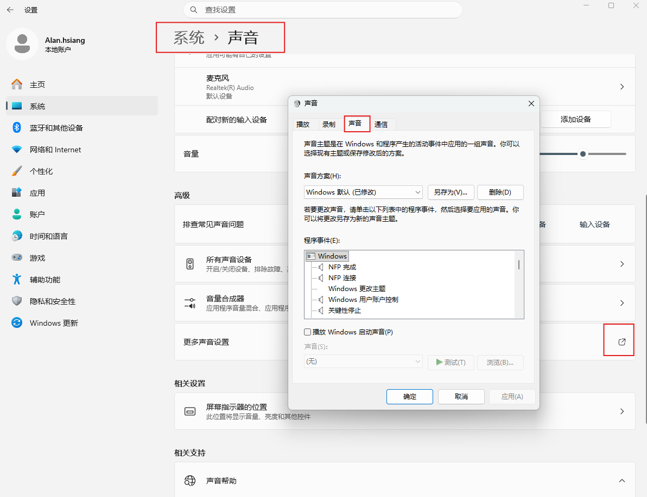
Task: Click the all sound devices speaker icon
Action: click(x=190, y=264)
